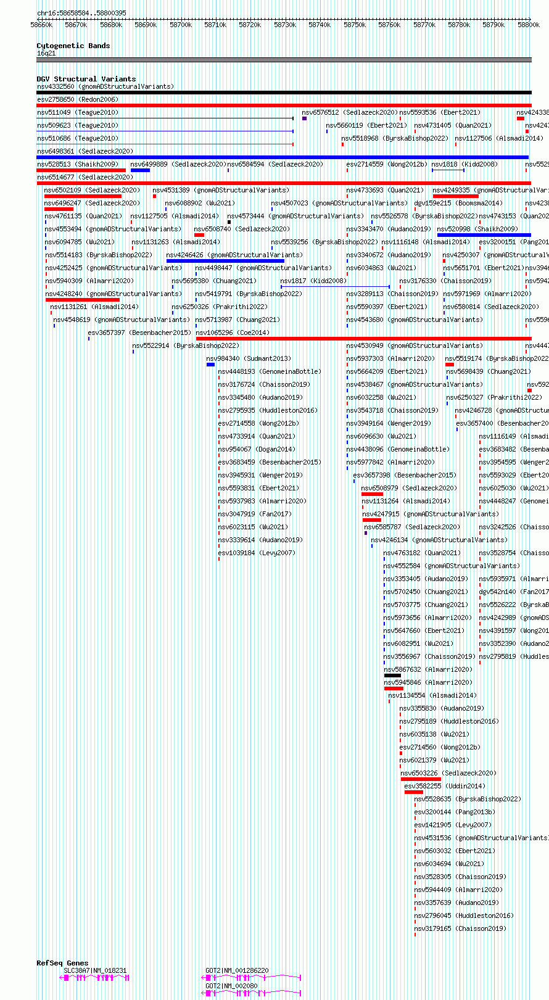Click the 16q21 band label
The height and width of the screenshot is (1000, 549).
point(46,53)
